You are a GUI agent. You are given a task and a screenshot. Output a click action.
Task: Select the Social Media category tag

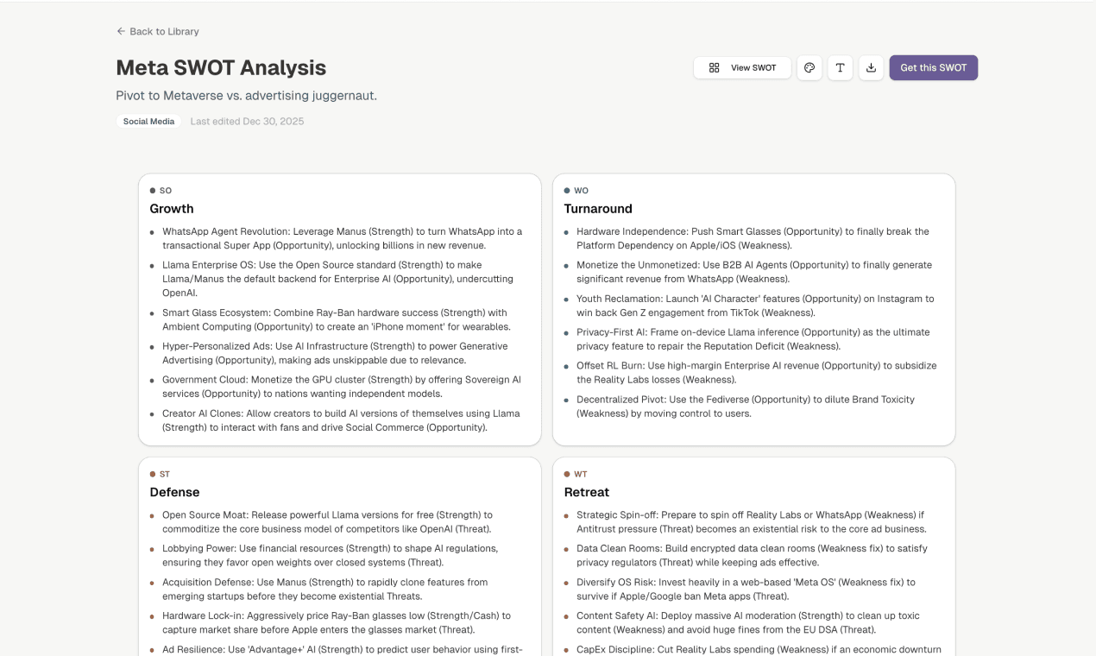click(x=148, y=121)
